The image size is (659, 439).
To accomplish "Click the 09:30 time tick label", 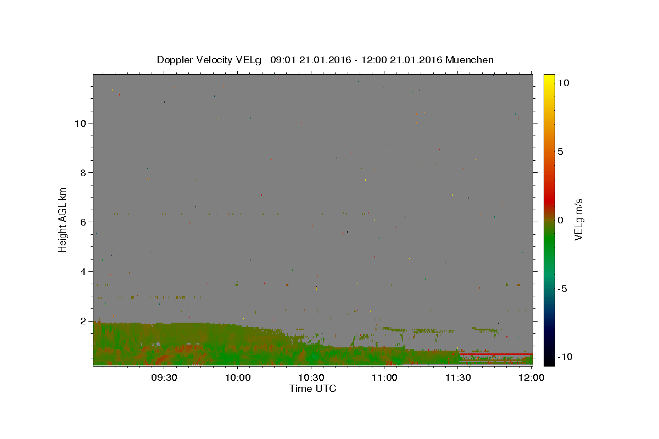I will point(164,378).
